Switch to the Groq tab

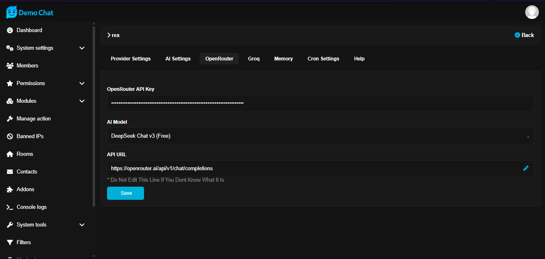click(254, 59)
